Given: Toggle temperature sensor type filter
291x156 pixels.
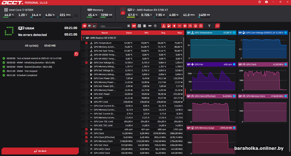Looking at the screenshot, I should [x=163, y=26].
